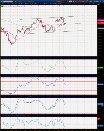Click the 31.185 value in the RSI_EMA header

[22, 115]
